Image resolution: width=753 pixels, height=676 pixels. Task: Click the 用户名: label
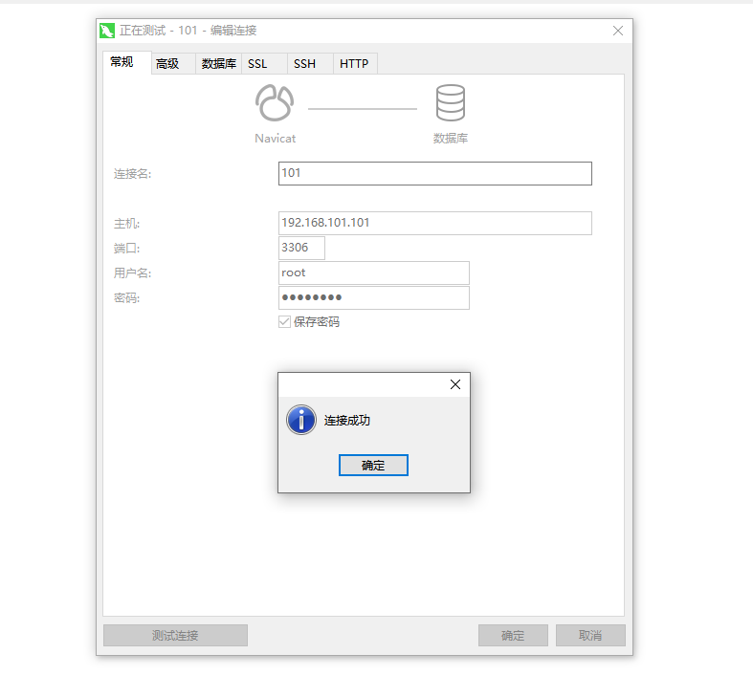133,273
